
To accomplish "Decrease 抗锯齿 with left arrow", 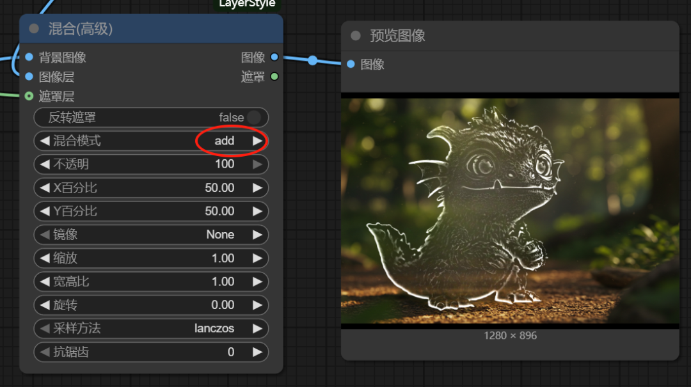I will pos(45,352).
